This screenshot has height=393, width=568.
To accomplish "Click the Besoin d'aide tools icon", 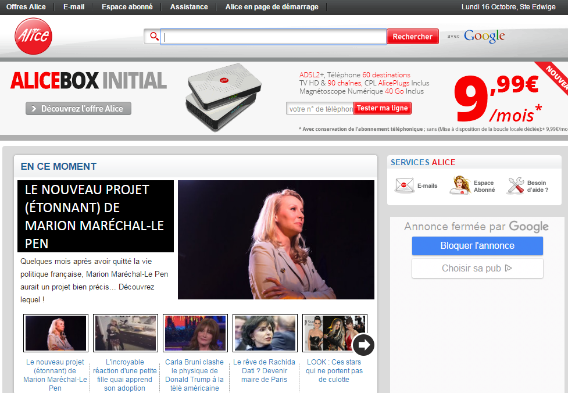I will 516,185.
